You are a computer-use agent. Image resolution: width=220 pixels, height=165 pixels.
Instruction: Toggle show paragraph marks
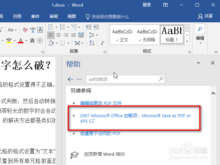[x=102, y=43]
